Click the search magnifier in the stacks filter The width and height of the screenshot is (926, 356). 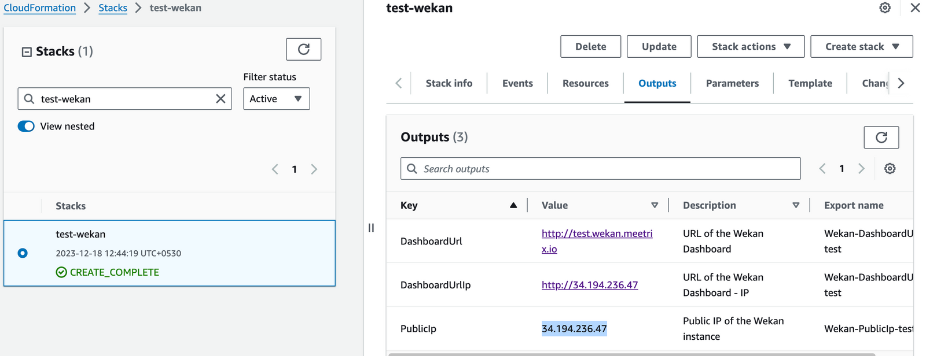29,99
